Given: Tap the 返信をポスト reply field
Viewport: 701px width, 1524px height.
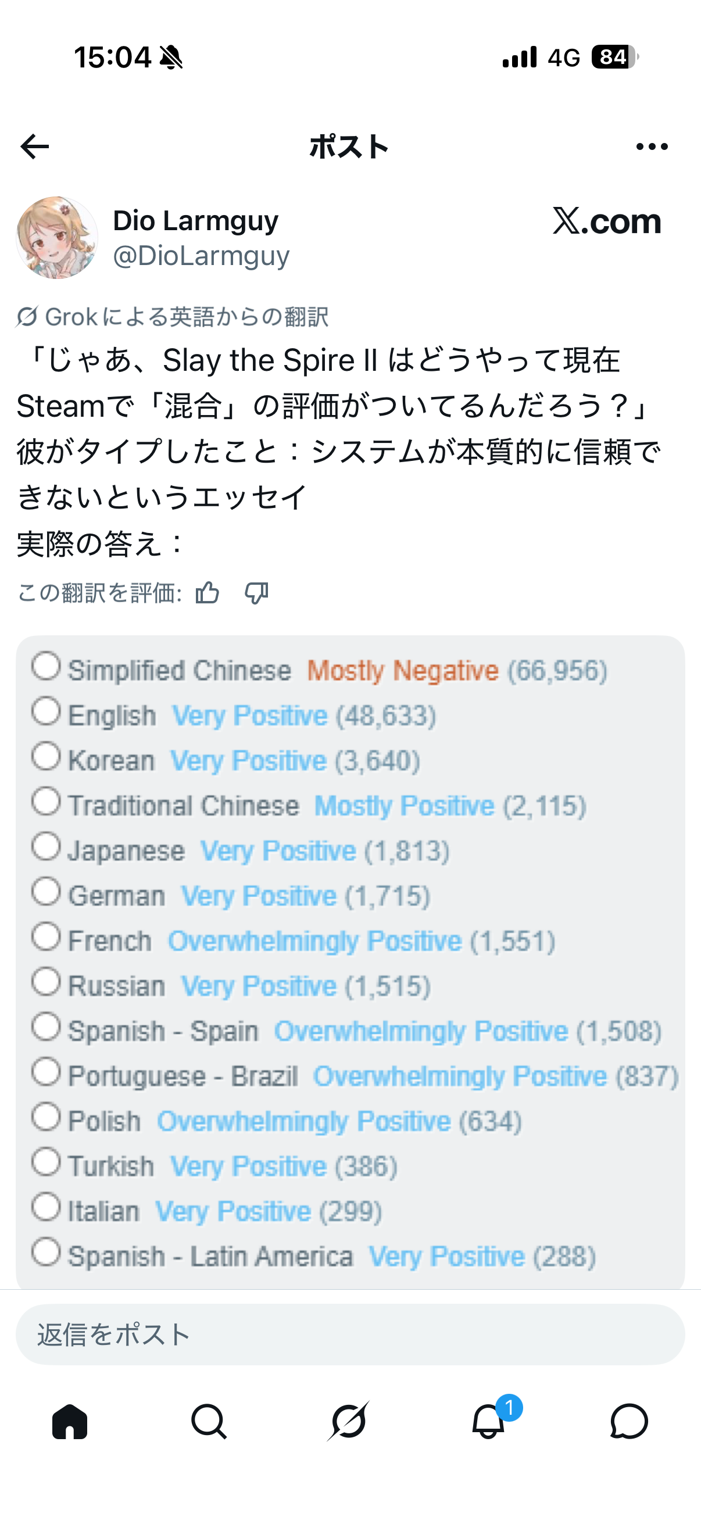Looking at the screenshot, I should tap(350, 1335).
